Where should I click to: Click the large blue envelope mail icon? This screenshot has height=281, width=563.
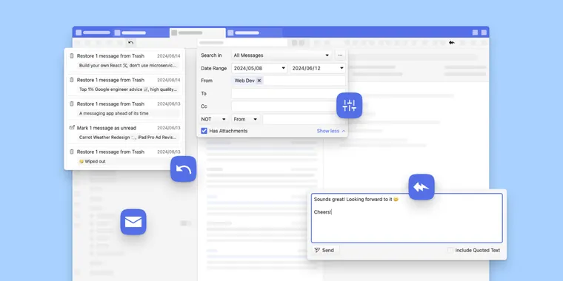(x=133, y=222)
